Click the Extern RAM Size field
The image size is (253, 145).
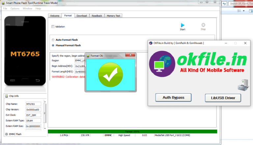pos(33,126)
